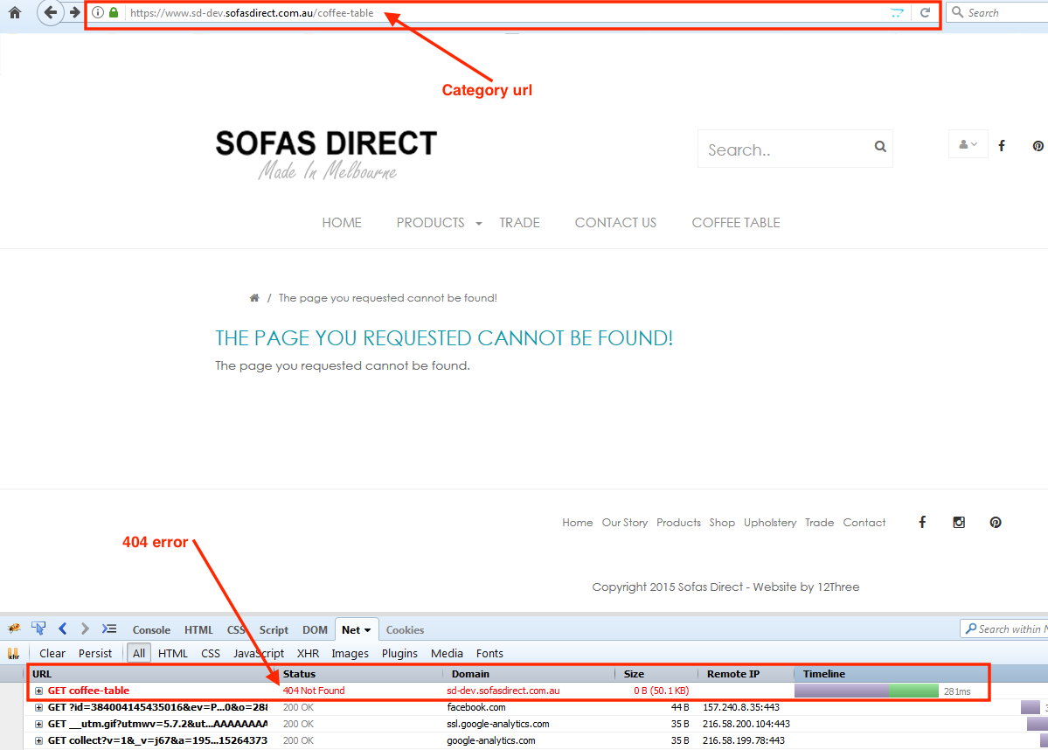The width and height of the screenshot is (1048, 750).
Task: Click the Clear button in Net panel
Action: tap(52, 653)
